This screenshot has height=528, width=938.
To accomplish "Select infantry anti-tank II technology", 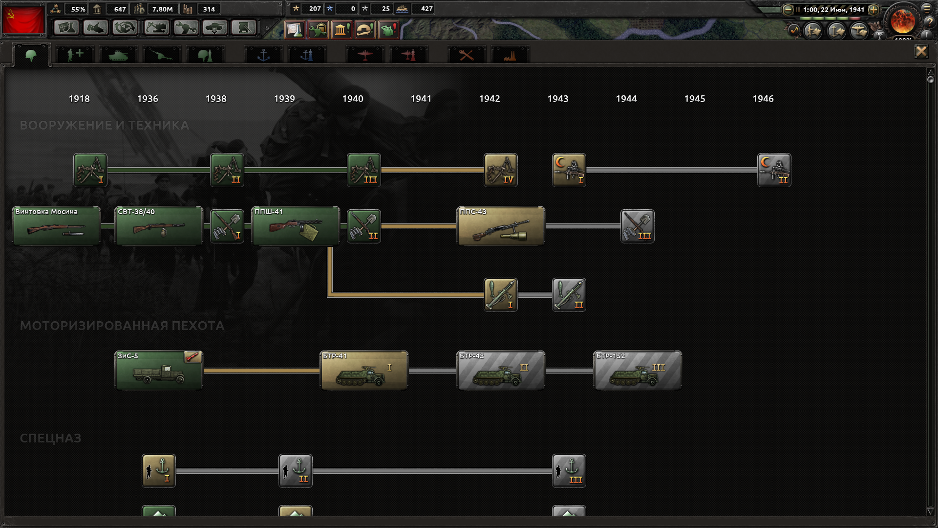I will click(569, 295).
